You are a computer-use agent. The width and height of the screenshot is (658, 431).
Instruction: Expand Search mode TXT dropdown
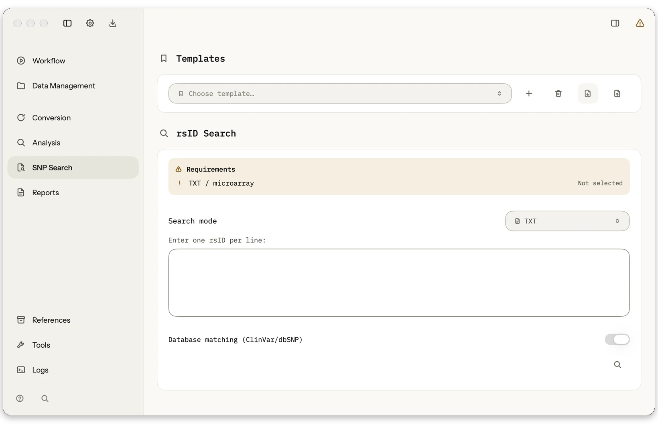tap(567, 221)
